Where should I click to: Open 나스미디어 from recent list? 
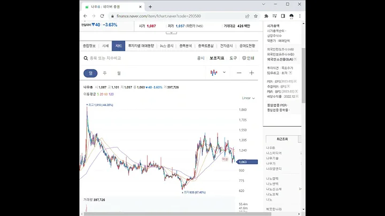[x=274, y=153]
